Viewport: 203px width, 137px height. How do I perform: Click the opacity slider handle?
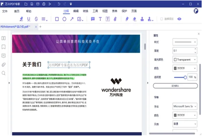point(185,77)
